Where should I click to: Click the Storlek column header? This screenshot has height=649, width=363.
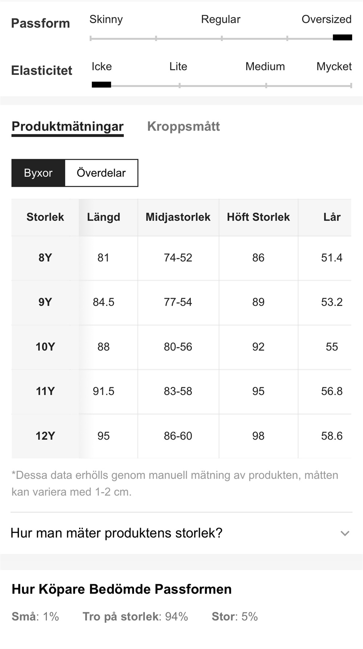pos(45,217)
